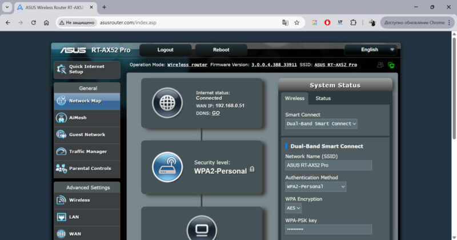457x240 pixels.
Task: Click the translate page icon
Action: click(x=285, y=22)
